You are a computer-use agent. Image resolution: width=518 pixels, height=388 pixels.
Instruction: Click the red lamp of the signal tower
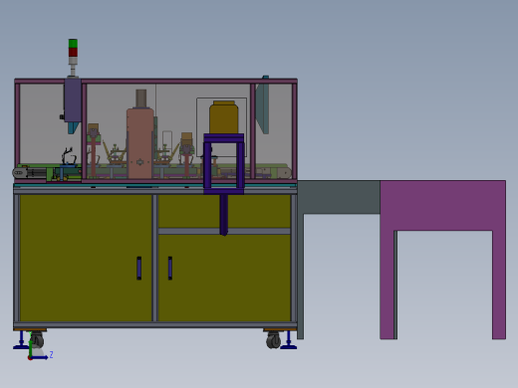pos(73,52)
